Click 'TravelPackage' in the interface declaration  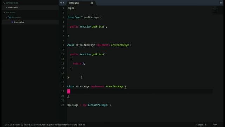click(x=90, y=17)
